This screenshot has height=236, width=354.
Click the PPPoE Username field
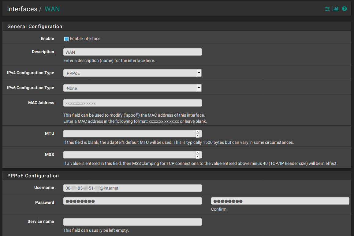coord(132,188)
